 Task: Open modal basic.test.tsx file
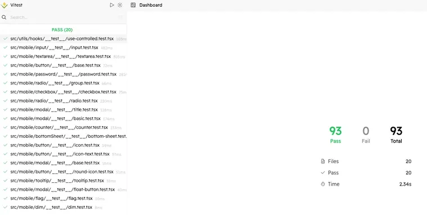[x=63, y=118]
